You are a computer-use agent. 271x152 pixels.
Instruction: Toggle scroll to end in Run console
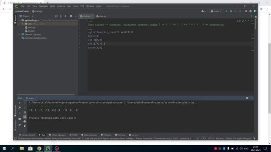click(x=25, y=117)
